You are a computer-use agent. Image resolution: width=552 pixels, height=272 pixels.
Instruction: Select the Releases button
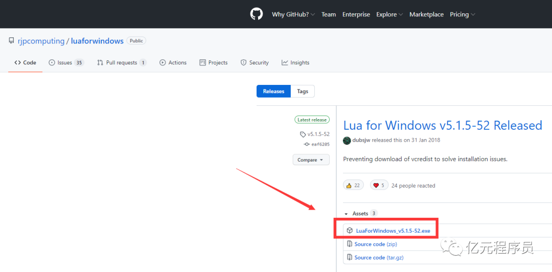pyautogui.click(x=273, y=91)
